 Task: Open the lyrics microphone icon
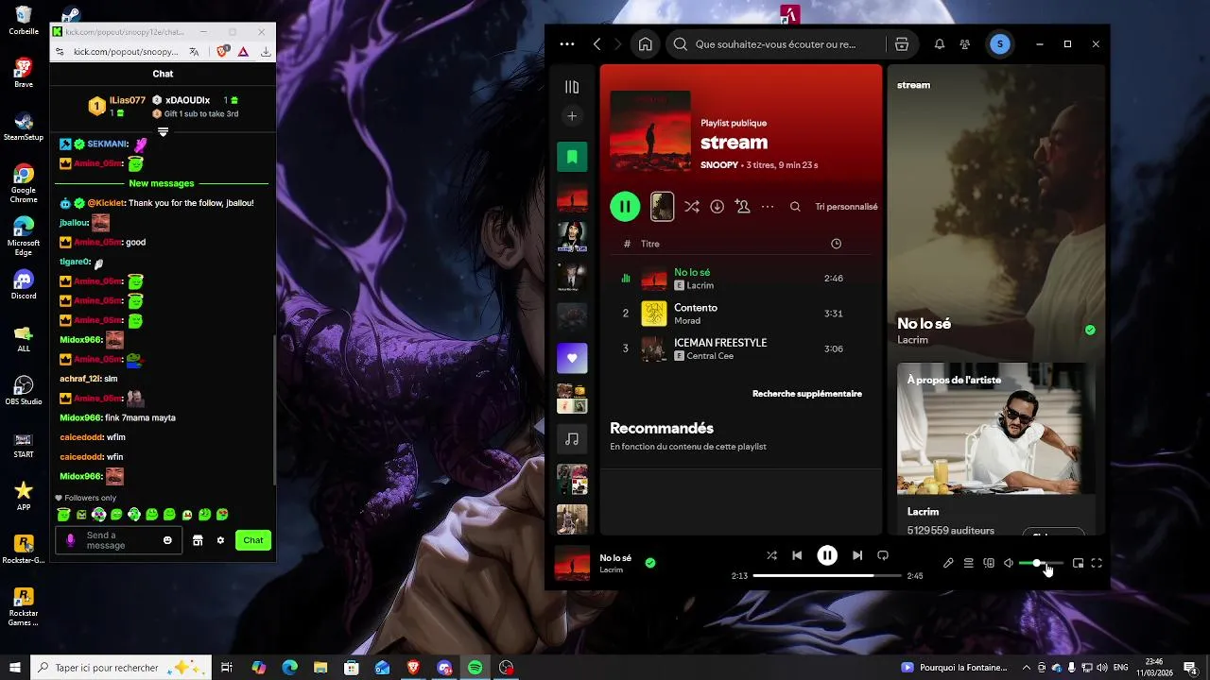tap(948, 563)
